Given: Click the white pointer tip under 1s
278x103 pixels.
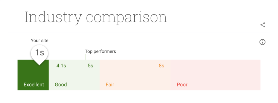Looking at the screenshot, I should [40, 63].
